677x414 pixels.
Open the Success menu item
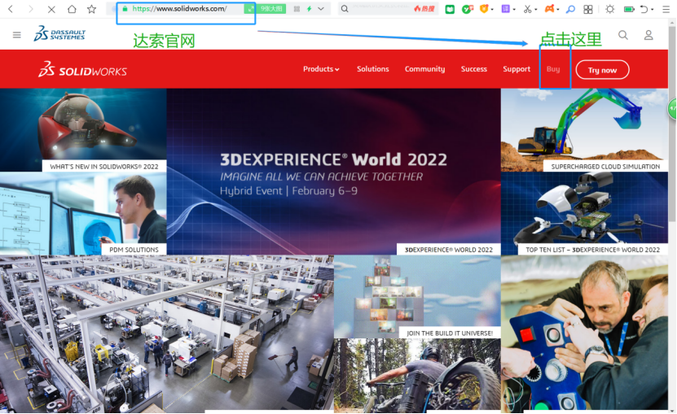(x=474, y=69)
